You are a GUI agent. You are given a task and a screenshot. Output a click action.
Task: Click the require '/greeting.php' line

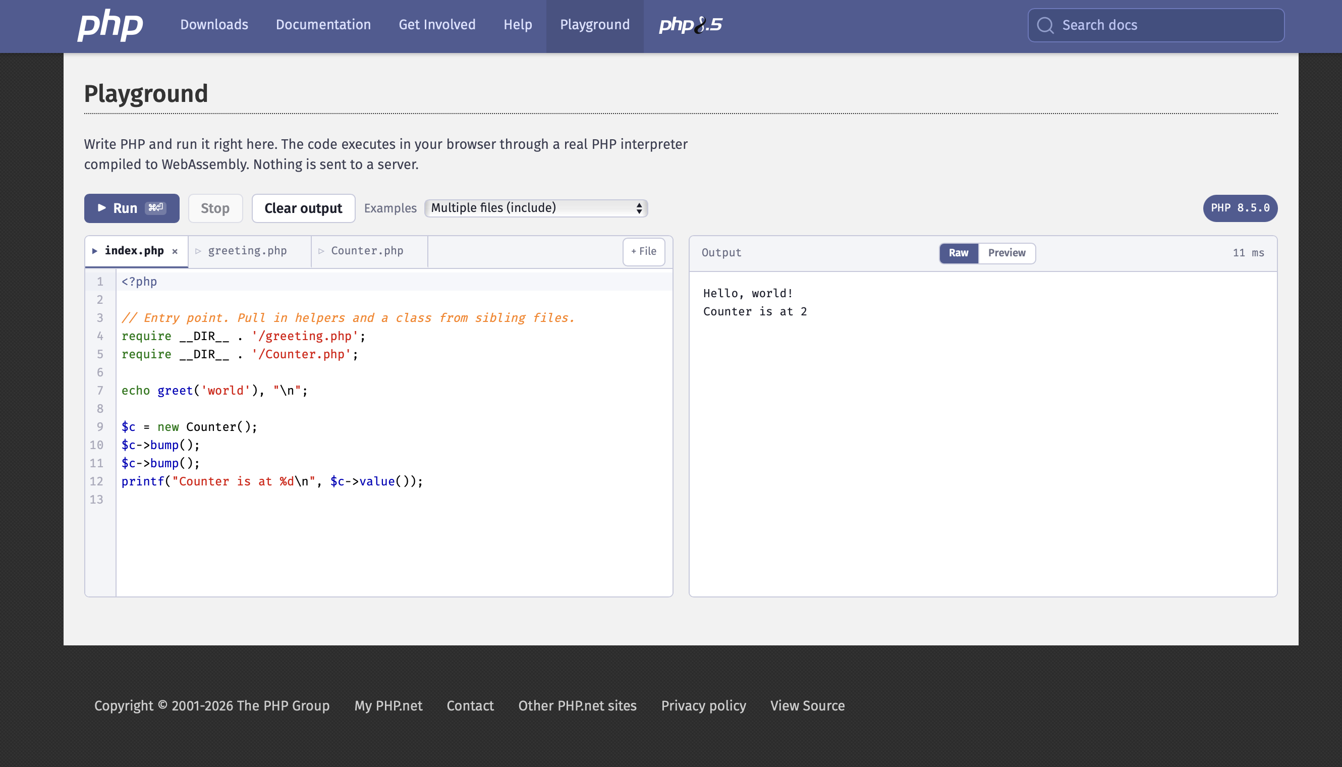[x=243, y=336]
